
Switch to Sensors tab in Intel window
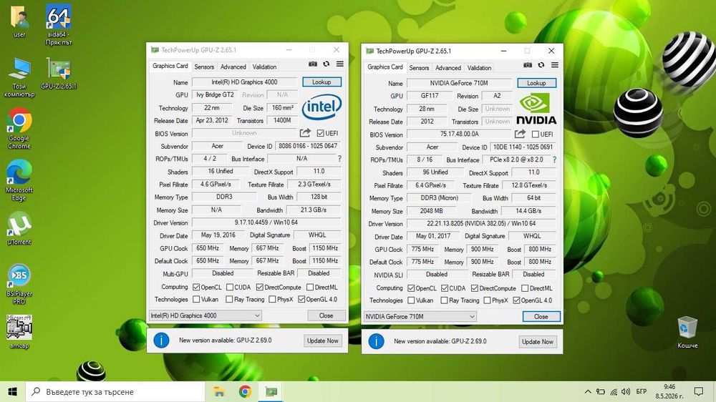[x=204, y=67]
